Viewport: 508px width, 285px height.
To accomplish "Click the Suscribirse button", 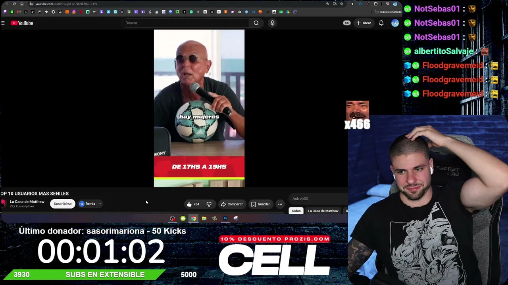I will (x=63, y=204).
